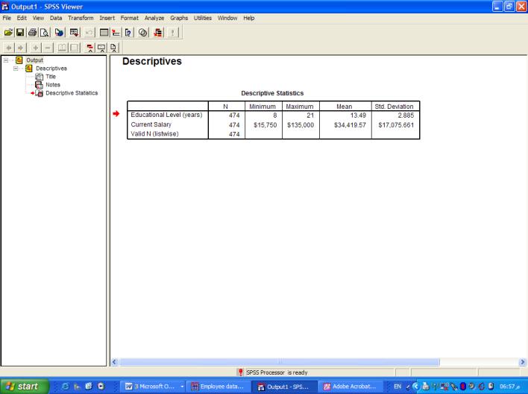Open the Format menu
Viewport: 528px width, 394px height.
point(129,18)
